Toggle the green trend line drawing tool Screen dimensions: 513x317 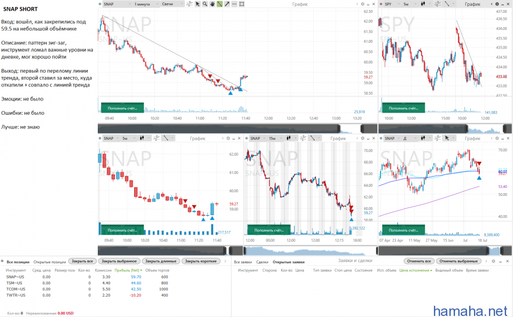(220, 4)
